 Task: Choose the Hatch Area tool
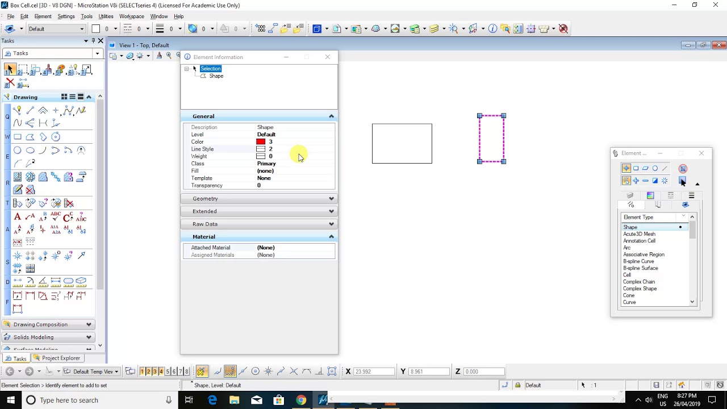18,177
